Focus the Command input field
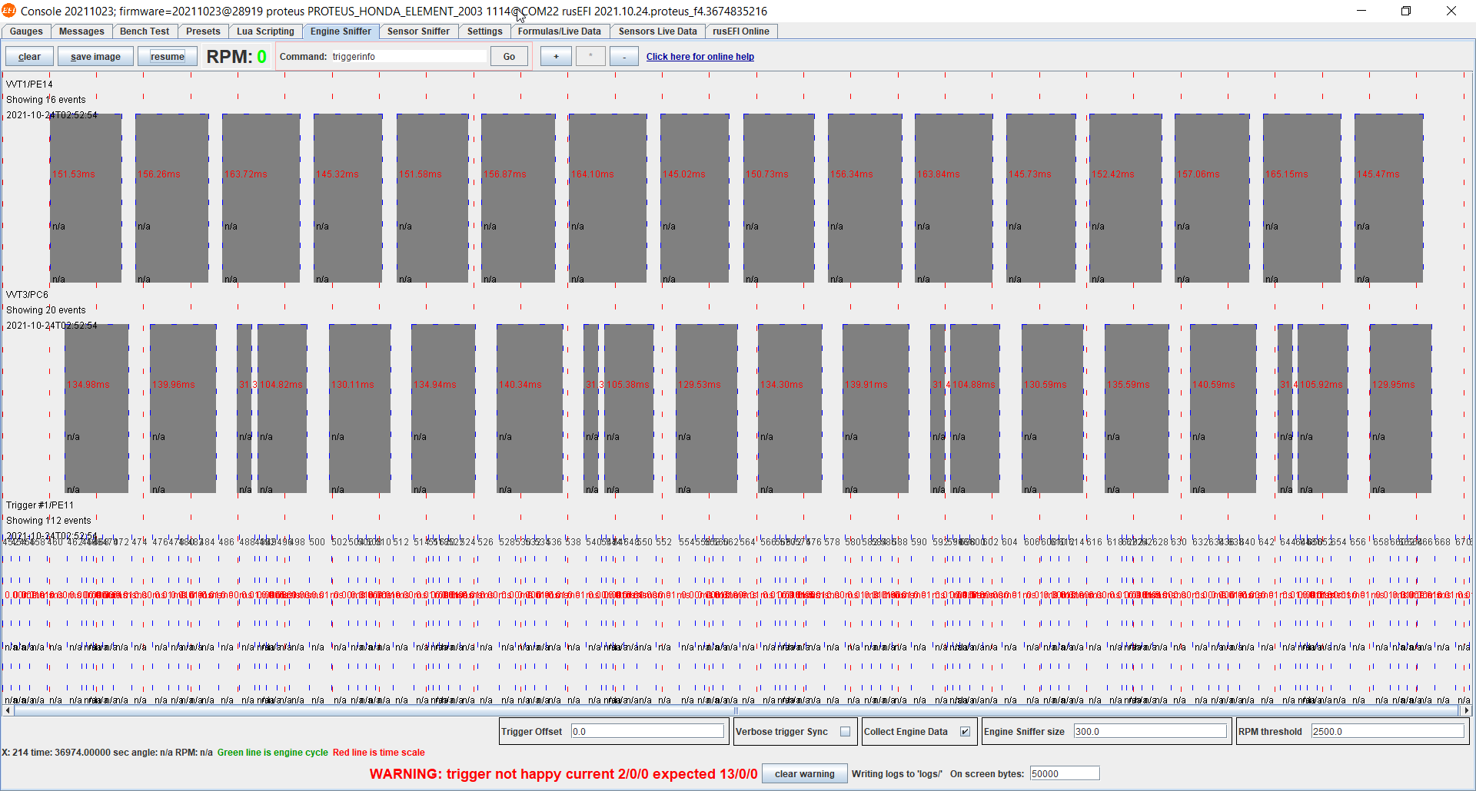The height and width of the screenshot is (791, 1476). pyautogui.click(x=409, y=57)
